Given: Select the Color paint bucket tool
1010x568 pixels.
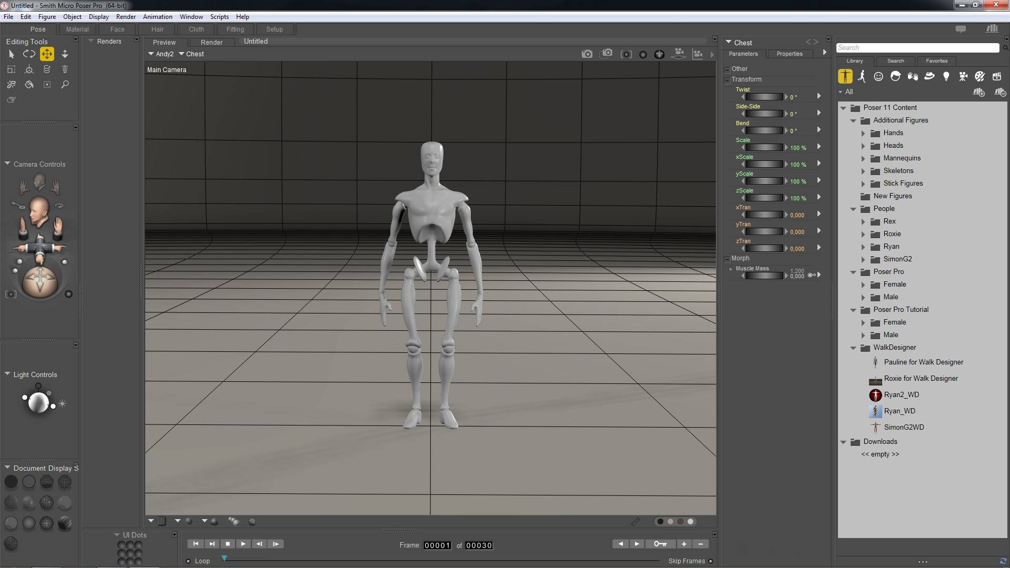Looking at the screenshot, I should [29, 84].
